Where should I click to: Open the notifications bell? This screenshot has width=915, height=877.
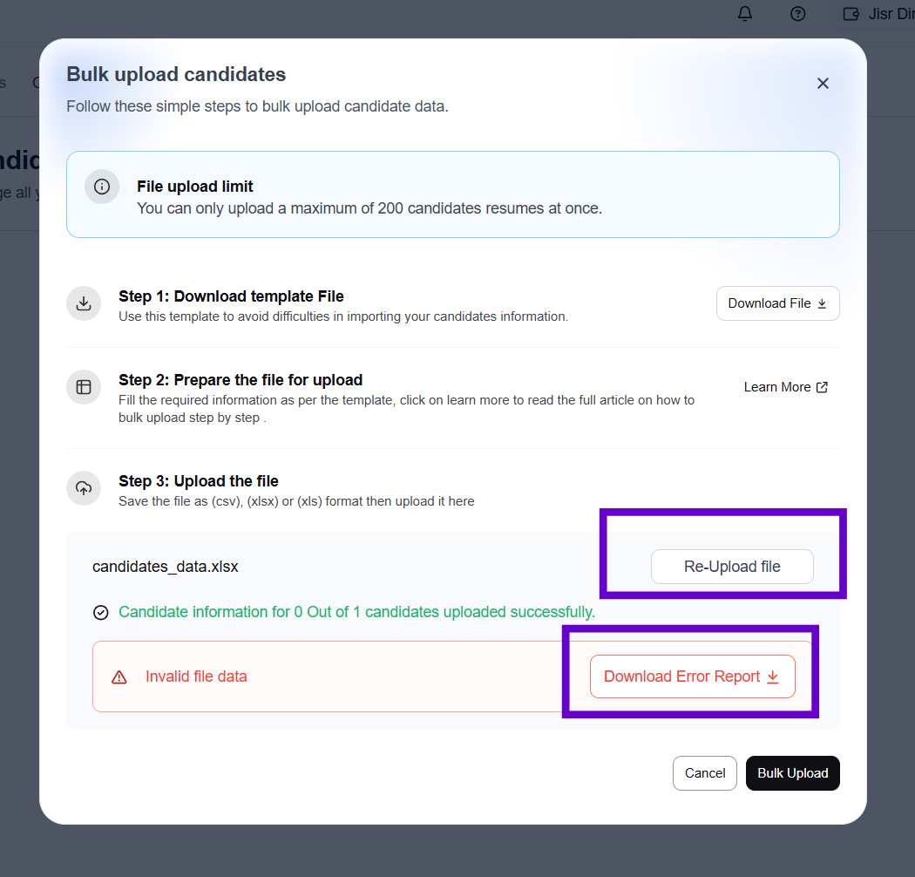pos(745,14)
